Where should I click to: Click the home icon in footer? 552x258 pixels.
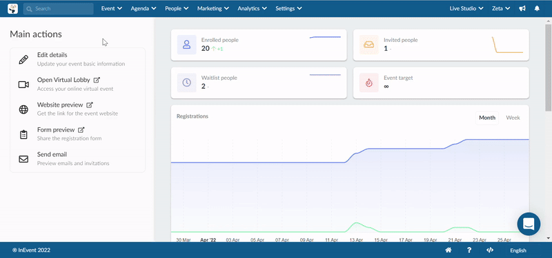pyautogui.click(x=448, y=250)
